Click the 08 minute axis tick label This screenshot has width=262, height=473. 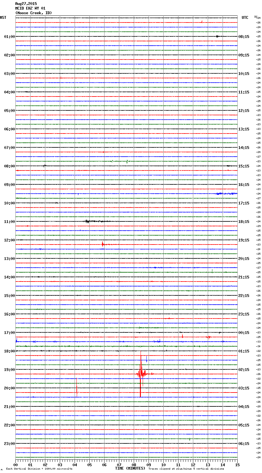[134, 465]
